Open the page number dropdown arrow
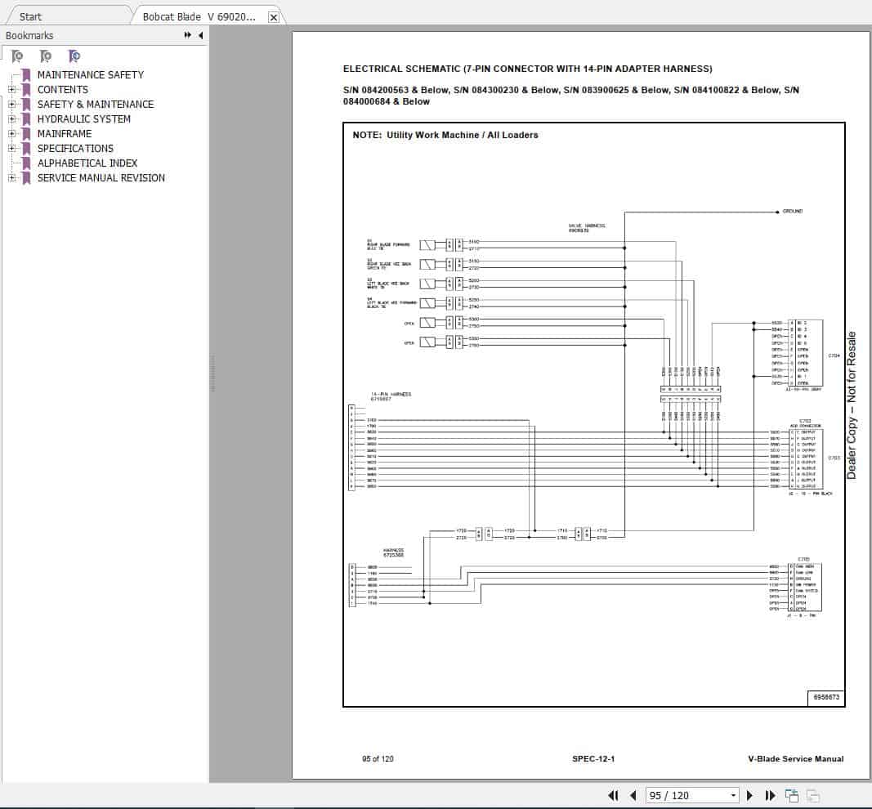The height and width of the screenshot is (809, 872). (733, 794)
